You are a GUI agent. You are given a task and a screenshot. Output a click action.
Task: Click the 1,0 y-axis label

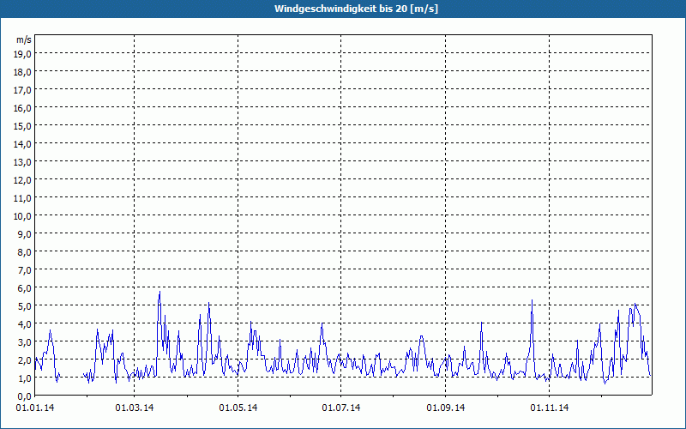[x=25, y=378]
